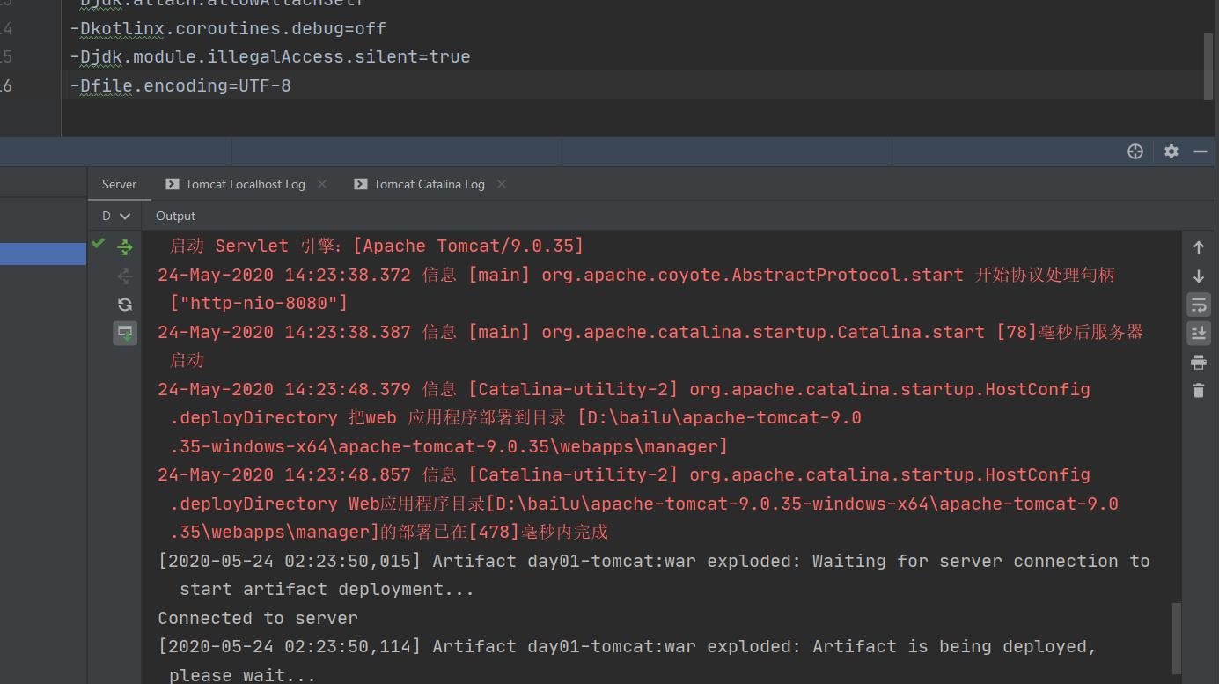Image resolution: width=1219 pixels, height=684 pixels.
Task: Expand the D dropdown chevron
Action: [x=125, y=217]
